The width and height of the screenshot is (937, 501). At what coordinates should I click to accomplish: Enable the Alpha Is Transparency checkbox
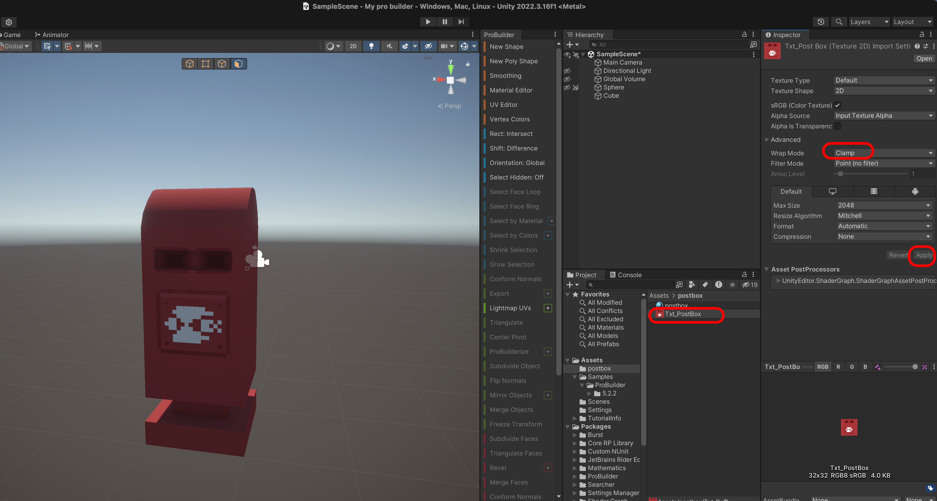tap(837, 126)
